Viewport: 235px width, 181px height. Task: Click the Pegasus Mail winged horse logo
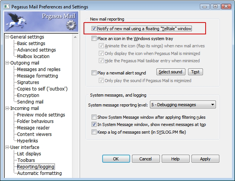[17, 21]
